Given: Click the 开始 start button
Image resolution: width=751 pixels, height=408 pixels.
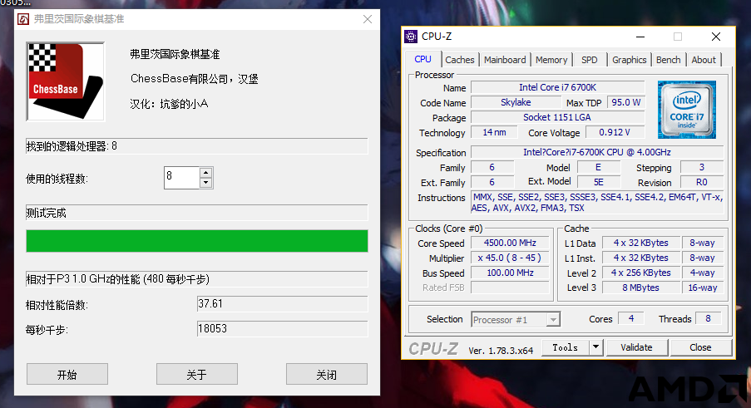Looking at the screenshot, I should click(67, 374).
